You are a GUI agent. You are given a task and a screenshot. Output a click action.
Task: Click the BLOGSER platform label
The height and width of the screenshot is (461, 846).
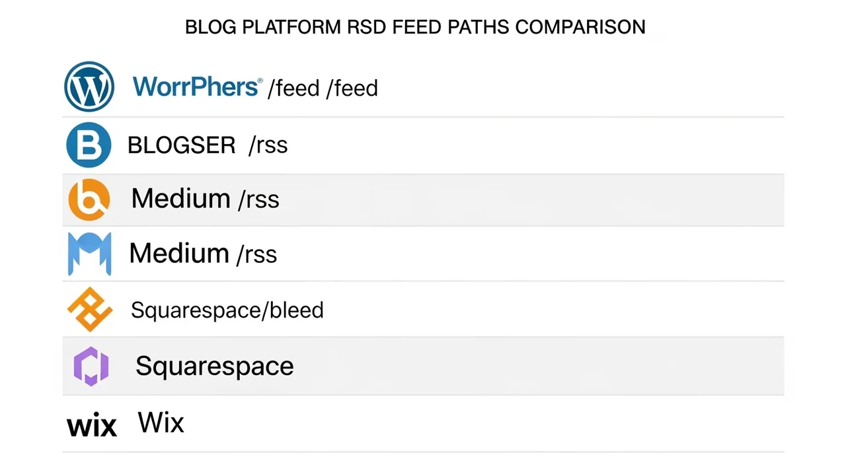tap(181, 145)
